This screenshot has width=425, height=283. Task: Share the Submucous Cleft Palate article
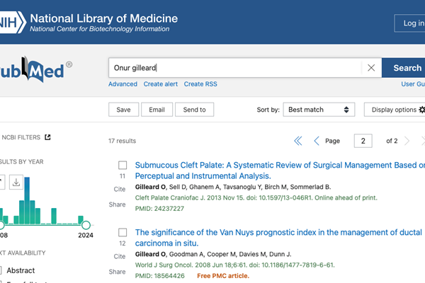[x=117, y=204]
